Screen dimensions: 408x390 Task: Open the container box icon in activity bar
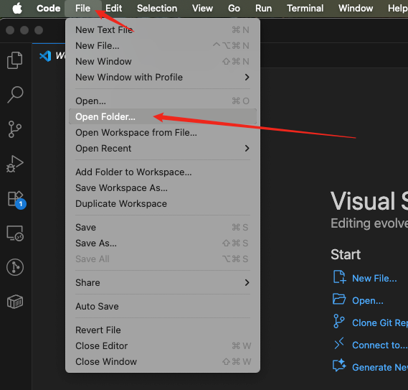coord(15,302)
